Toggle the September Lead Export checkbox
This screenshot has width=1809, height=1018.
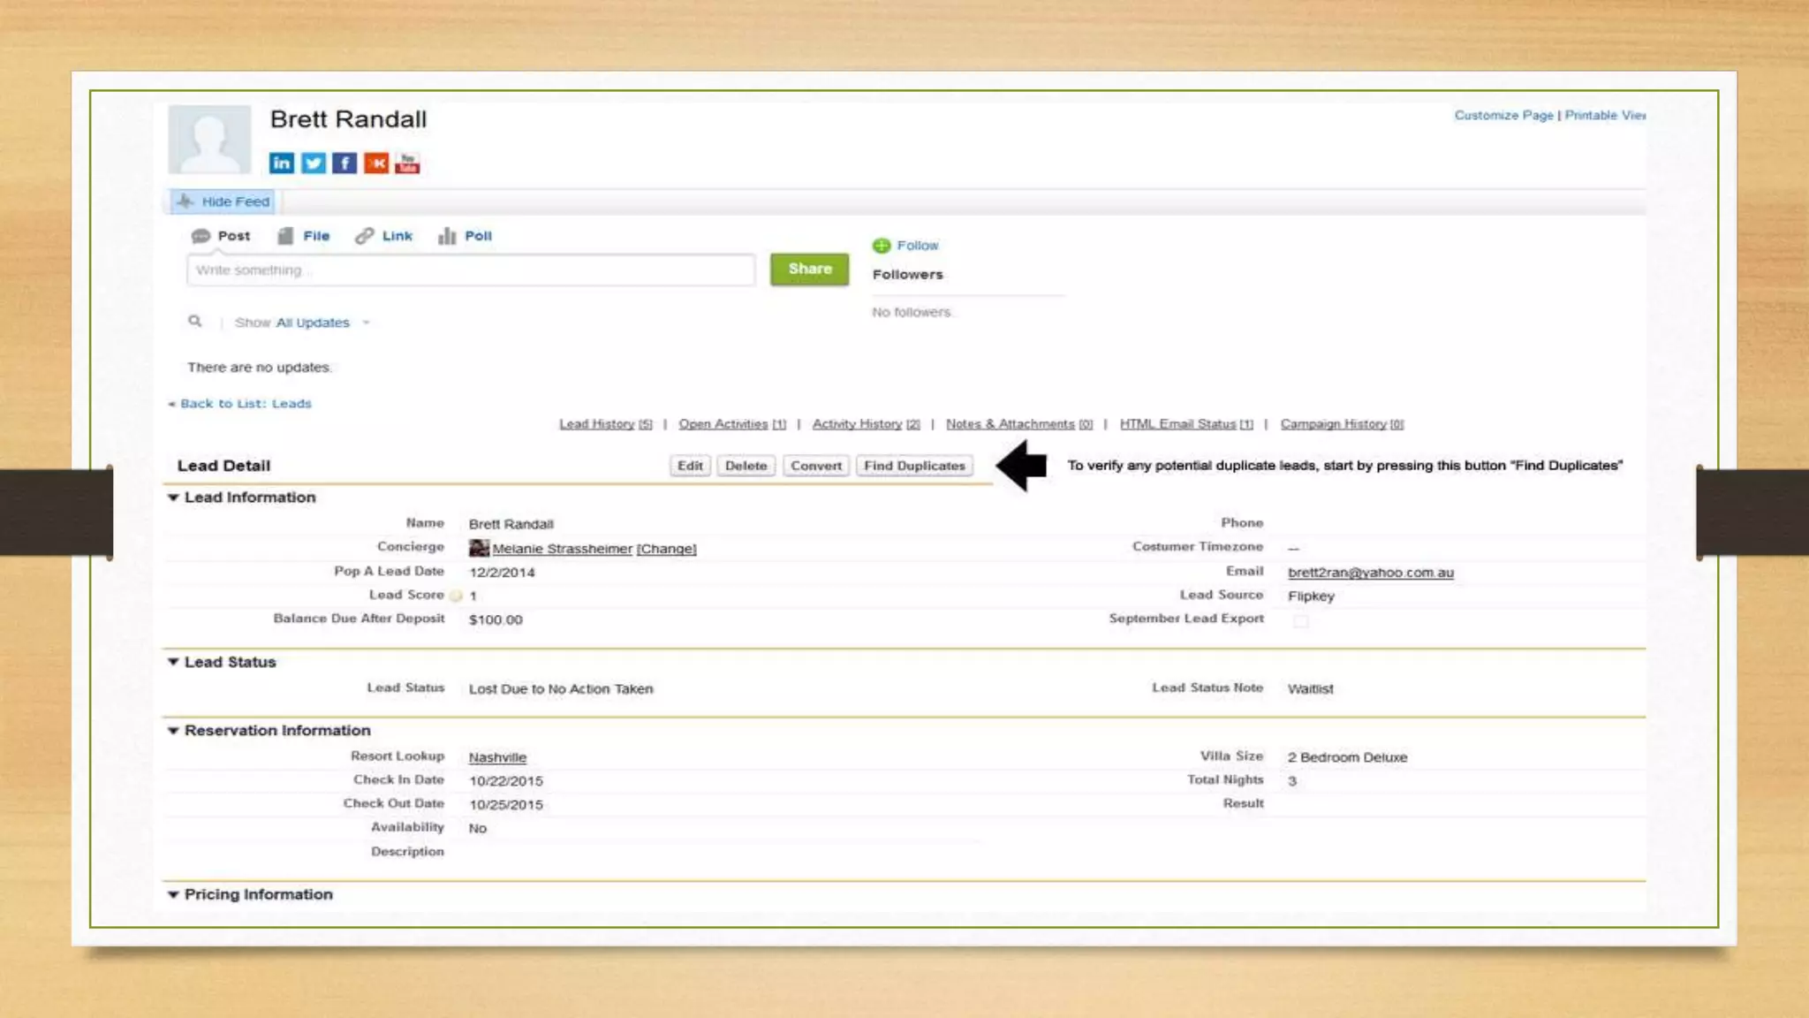(x=1300, y=620)
